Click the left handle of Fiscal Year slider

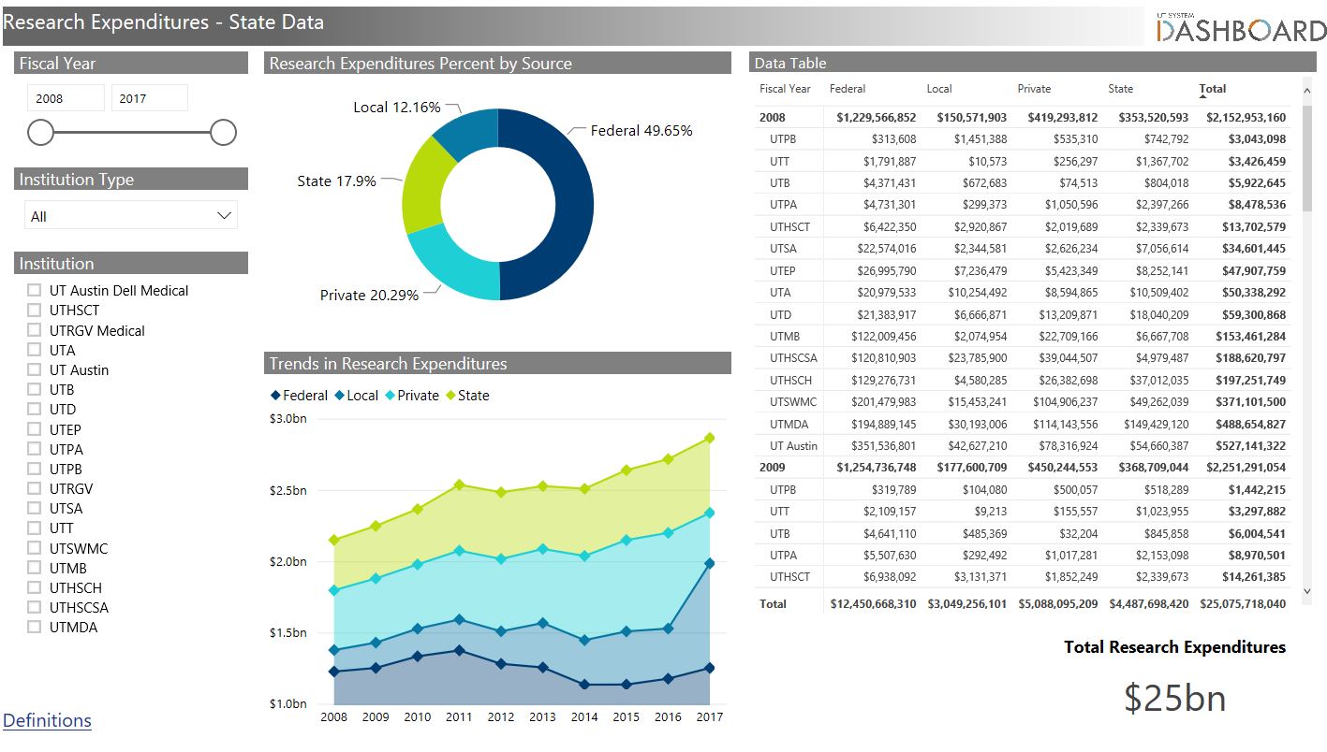[x=40, y=133]
